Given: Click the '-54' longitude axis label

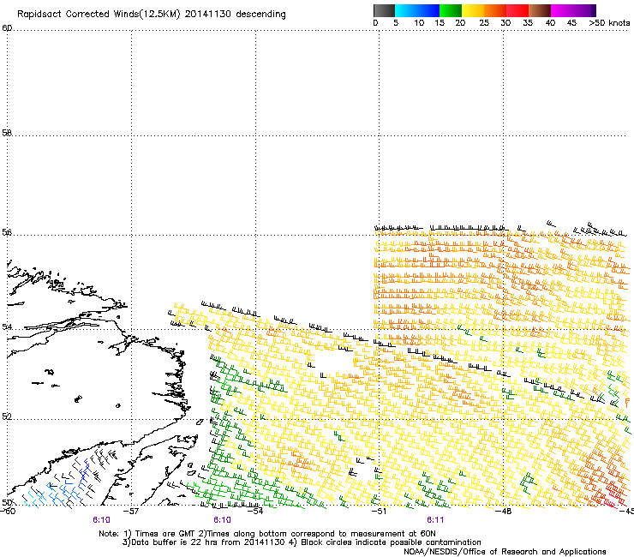Looking at the screenshot, I should pos(255,512).
